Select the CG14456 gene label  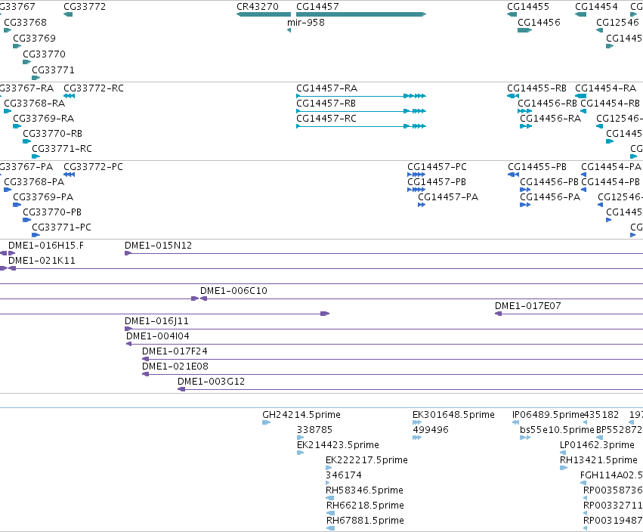pyautogui.click(x=539, y=23)
